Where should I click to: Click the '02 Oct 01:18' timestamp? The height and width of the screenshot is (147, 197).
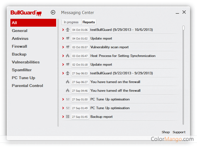[x=80, y=65]
